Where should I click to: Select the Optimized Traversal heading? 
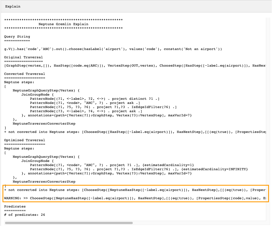[24, 140]
